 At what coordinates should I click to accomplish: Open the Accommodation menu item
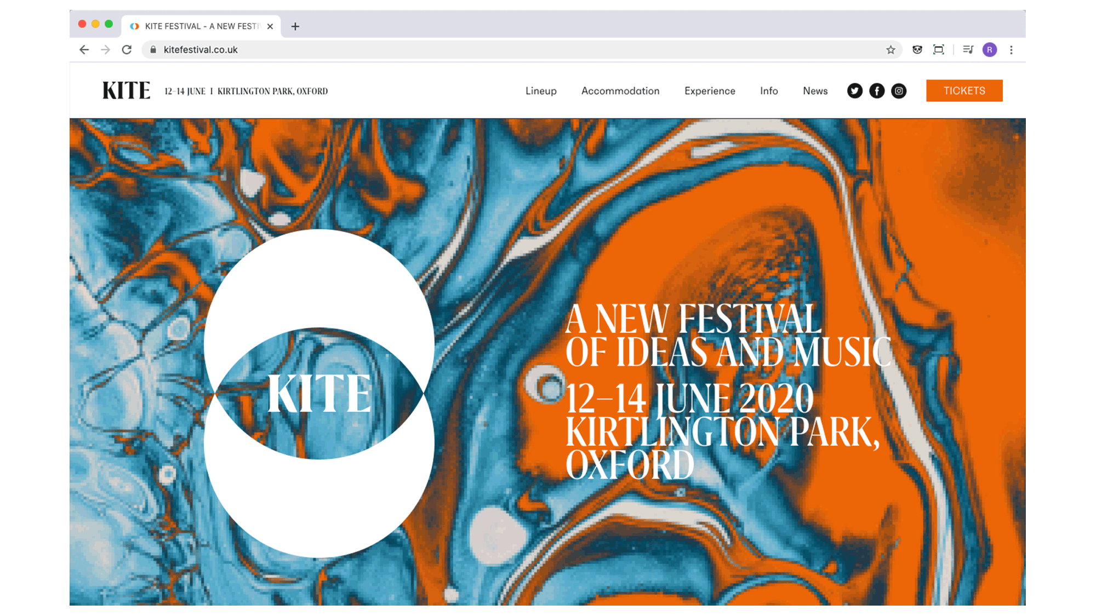(620, 91)
